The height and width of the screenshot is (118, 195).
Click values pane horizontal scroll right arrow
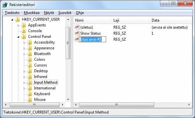[x=189, y=105]
